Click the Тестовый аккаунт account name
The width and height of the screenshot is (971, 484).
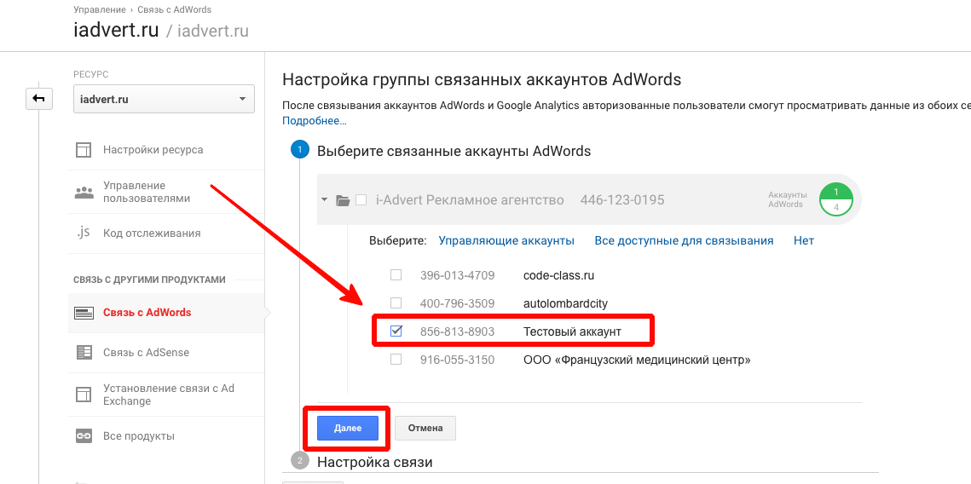(x=572, y=331)
